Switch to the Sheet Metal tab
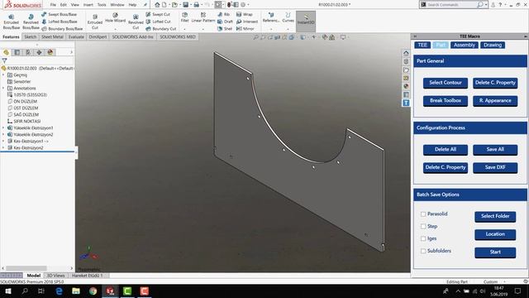This screenshot has height=298, width=529. point(52,36)
